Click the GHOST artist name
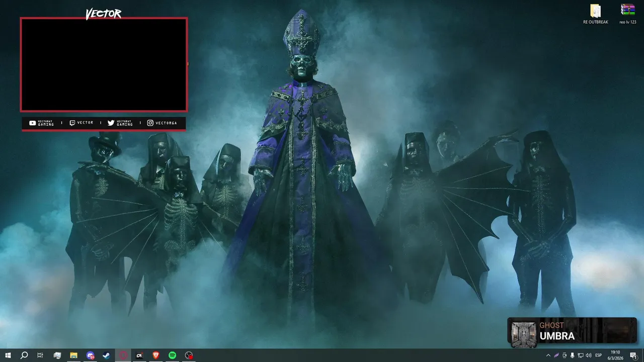 (551, 325)
